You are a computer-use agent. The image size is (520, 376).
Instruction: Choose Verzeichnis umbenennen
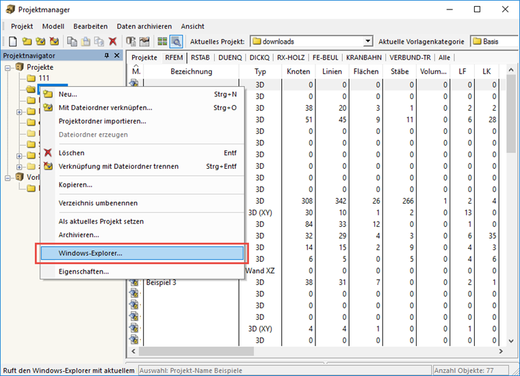click(x=142, y=203)
